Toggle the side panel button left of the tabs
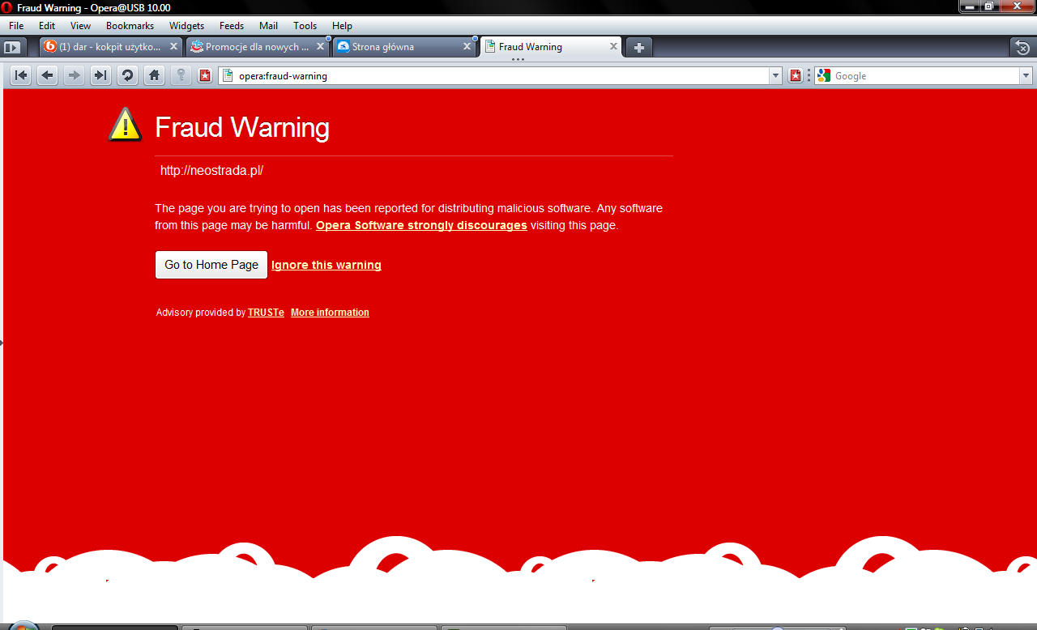The width and height of the screenshot is (1037, 630). coord(11,48)
